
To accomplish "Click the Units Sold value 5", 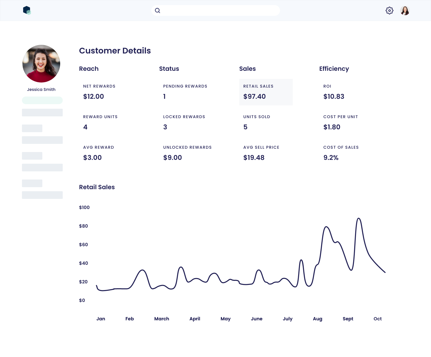I will pyautogui.click(x=245, y=127).
